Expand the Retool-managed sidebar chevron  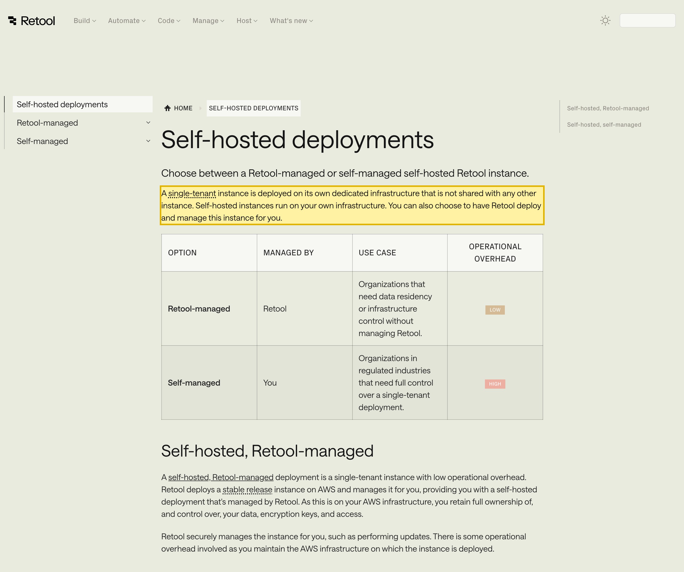(148, 123)
